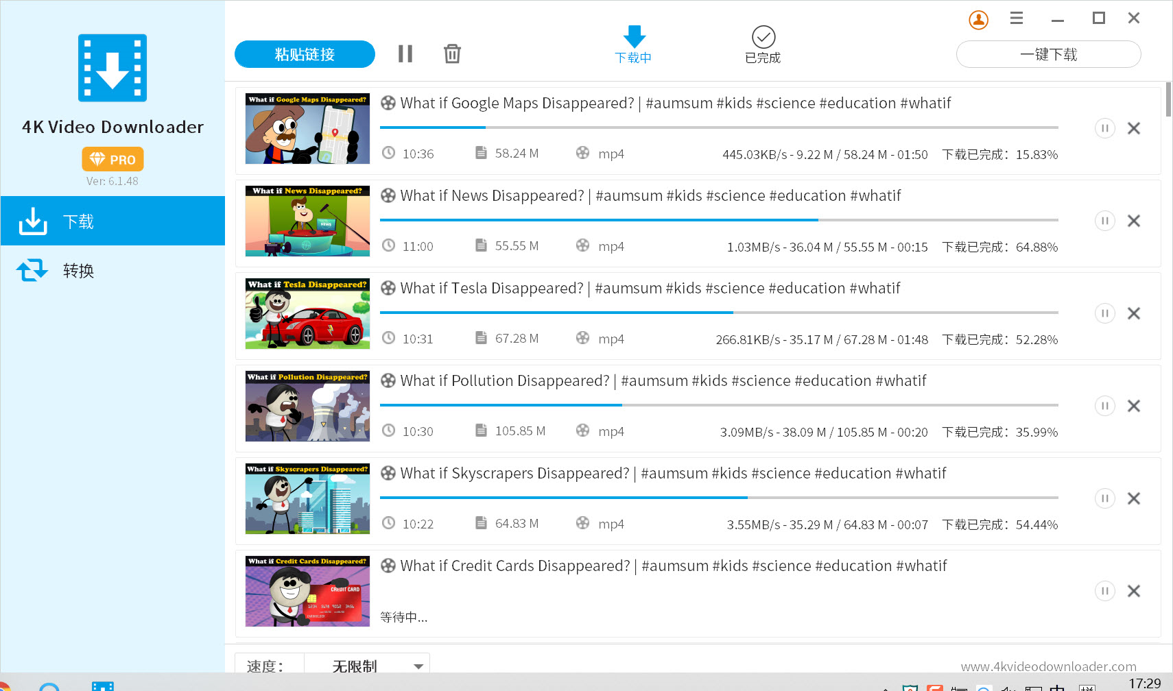The image size is (1173, 691).
Task: Click the Ver: 6.1.48 version text
Action: pos(112,181)
